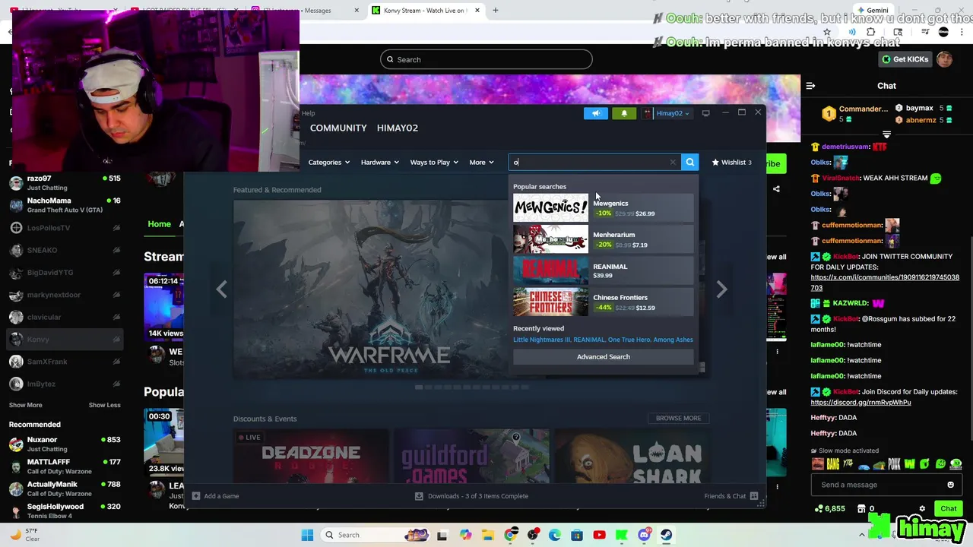Open Chrome extensions puzzle icon

point(871,32)
